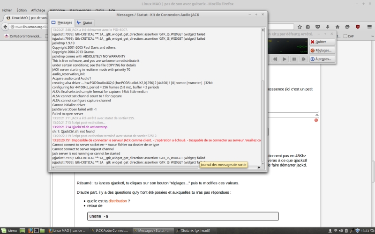
Task: Go back one page in Firefox
Action: 5,27
